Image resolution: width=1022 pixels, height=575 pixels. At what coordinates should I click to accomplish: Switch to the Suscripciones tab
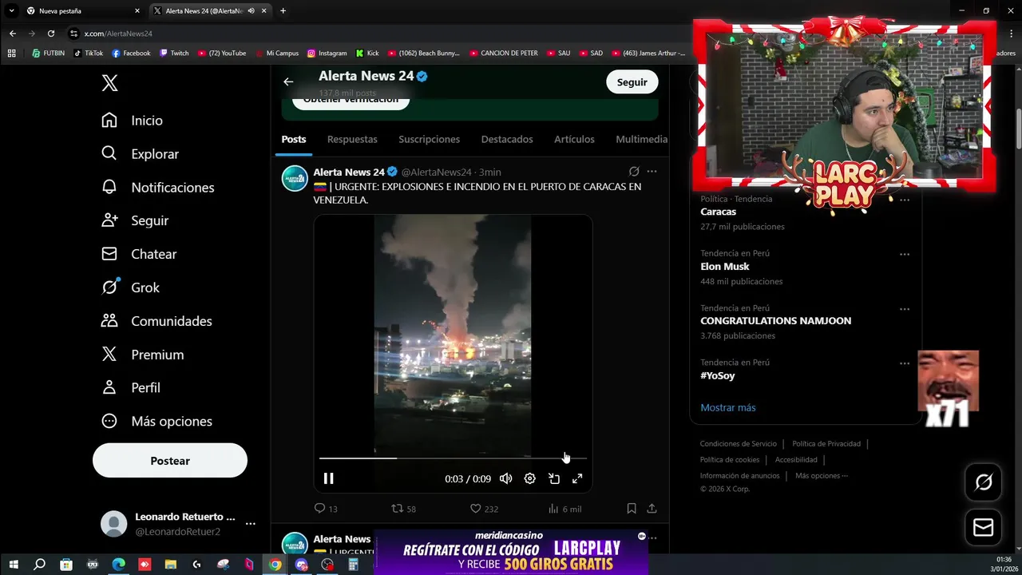[430, 139]
